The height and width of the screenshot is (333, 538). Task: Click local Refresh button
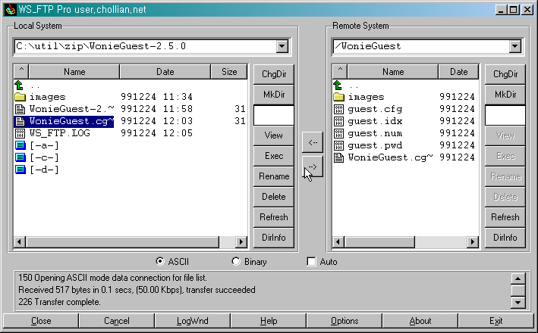274,217
